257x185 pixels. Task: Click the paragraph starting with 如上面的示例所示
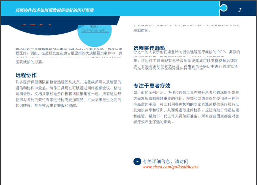click(186, 107)
